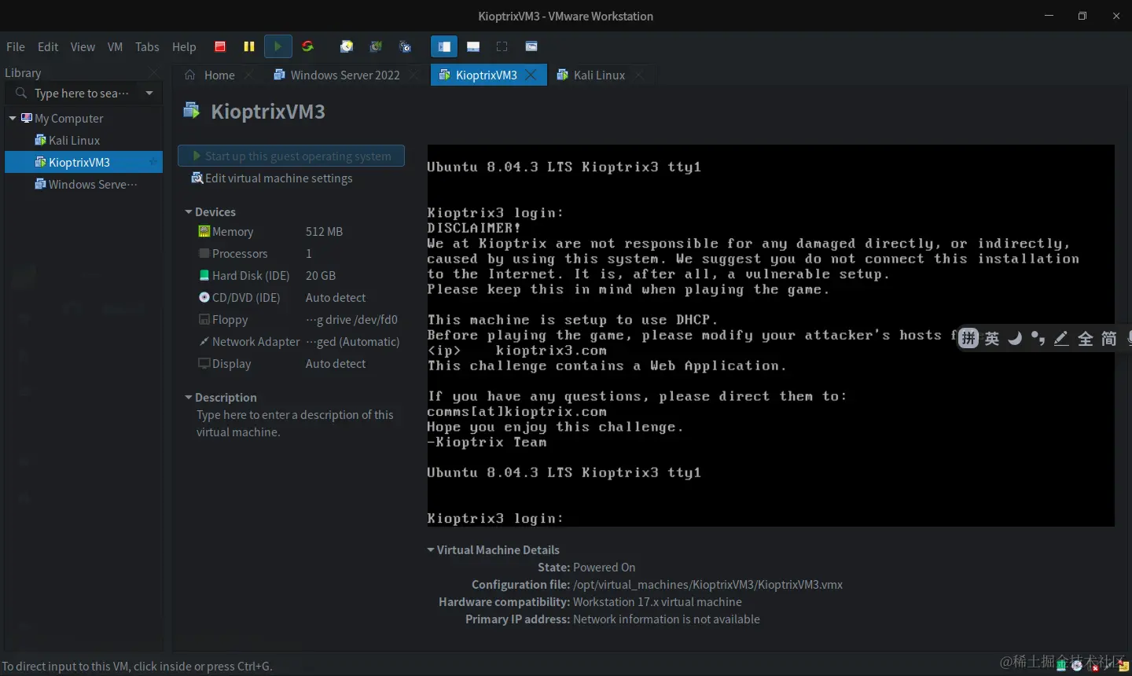Toggle favorite star on KioptrixVM3 library row
This screenshot has width=1132, height=676.
[x=153, y=162]
